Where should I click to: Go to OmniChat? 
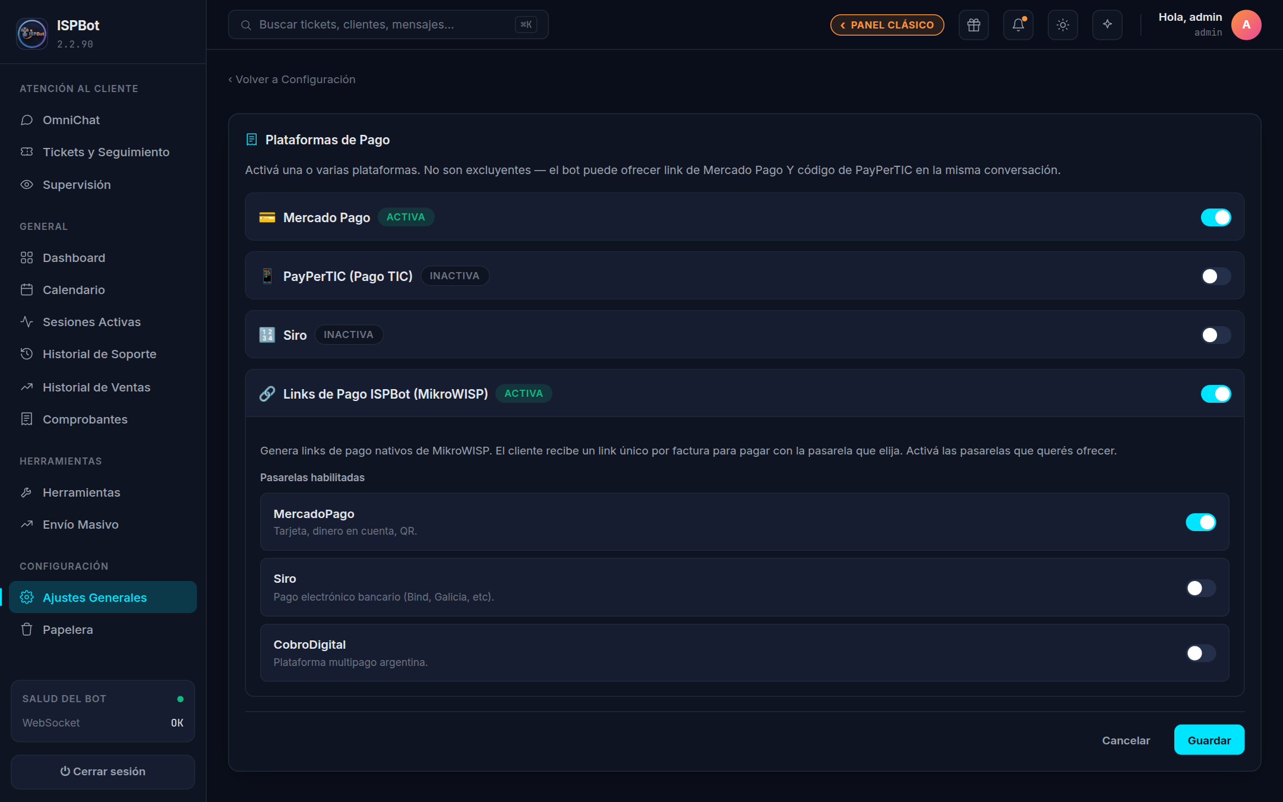click(x=103, y=120)
